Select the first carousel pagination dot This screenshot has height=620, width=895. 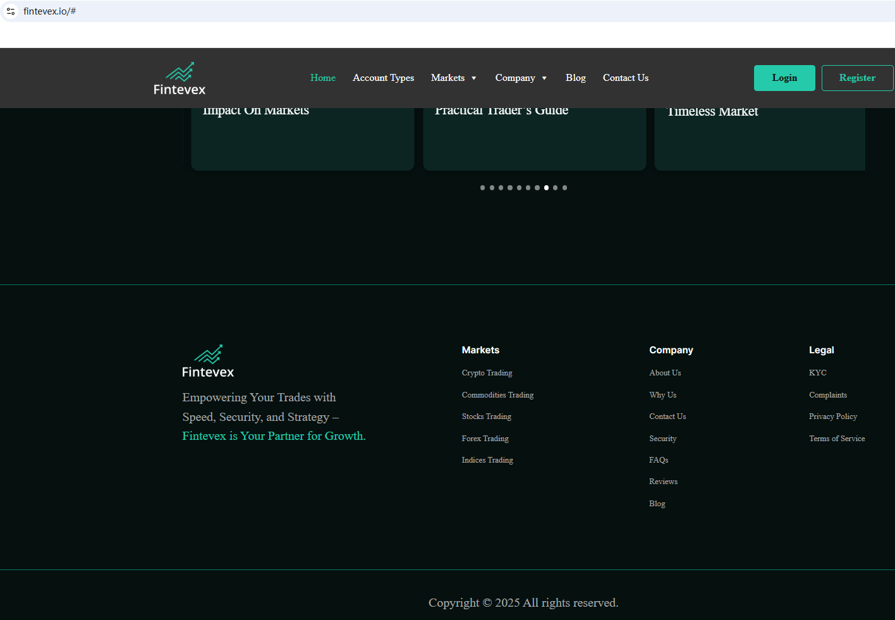[483, 188]
